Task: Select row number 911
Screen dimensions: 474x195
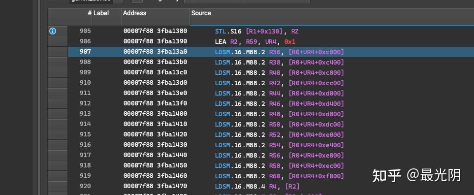Action: point(85,93)
